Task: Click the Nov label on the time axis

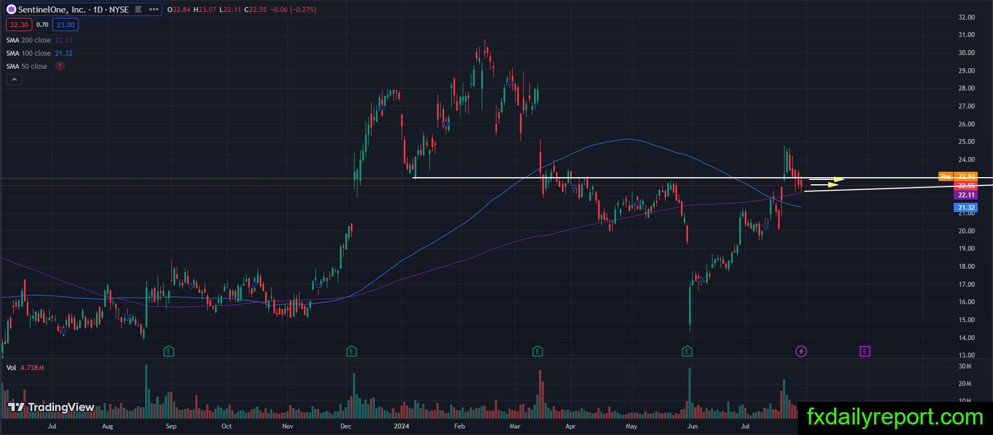Action: pos(288,426)
